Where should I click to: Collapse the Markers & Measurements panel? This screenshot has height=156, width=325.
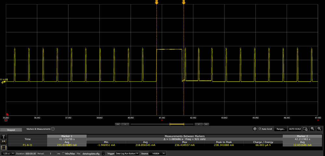click(53, 129)
